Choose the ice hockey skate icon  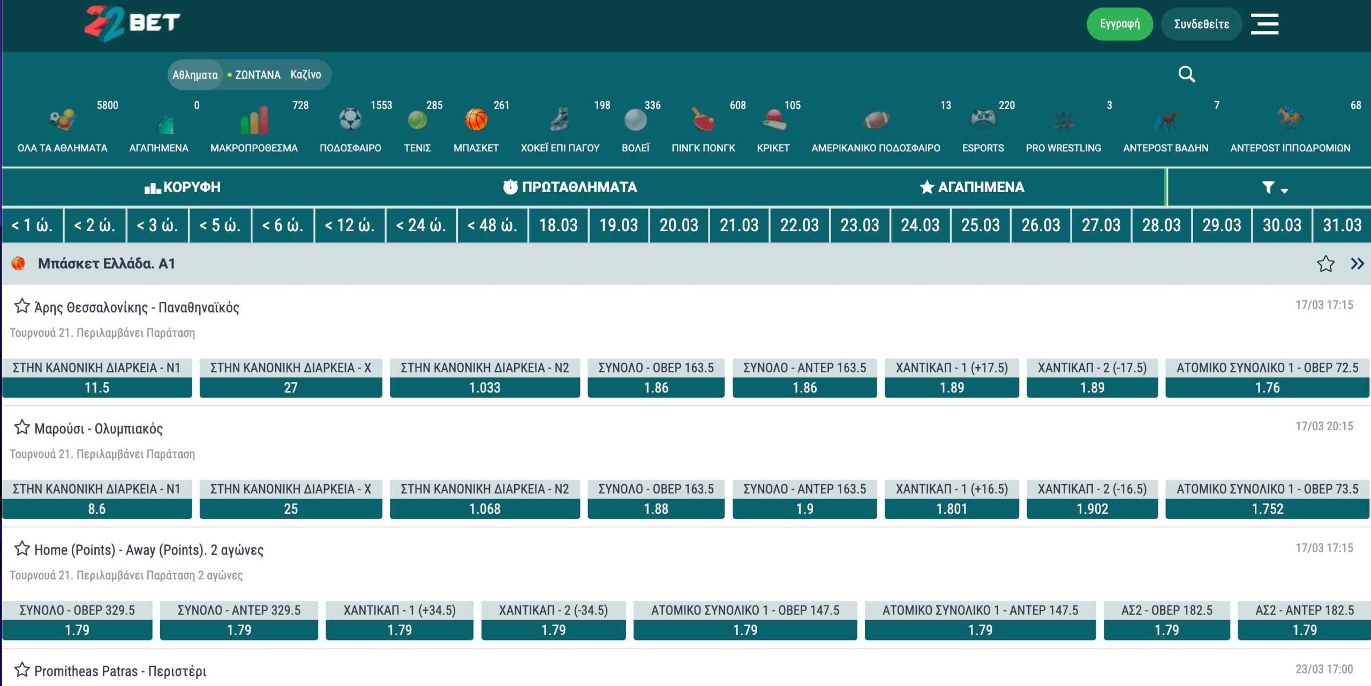[x=560, y=119]
